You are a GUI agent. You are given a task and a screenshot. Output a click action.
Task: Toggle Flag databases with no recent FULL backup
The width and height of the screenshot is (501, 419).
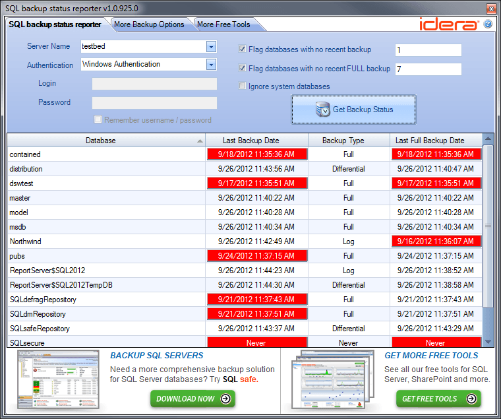[x=243, y=68]
